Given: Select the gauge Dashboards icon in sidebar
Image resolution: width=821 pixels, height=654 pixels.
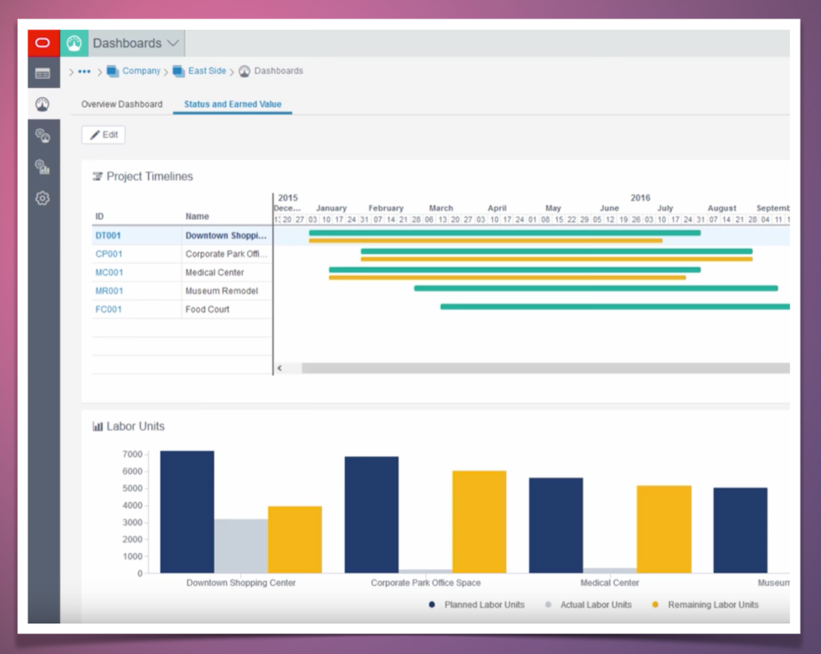Looking at the screenshot, I should [x=43, y=104].
